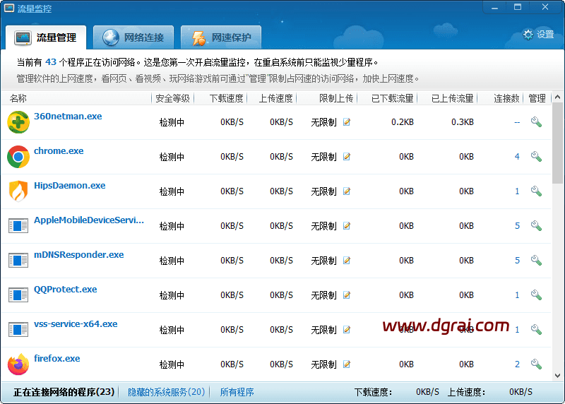Open vss-service-x64.exe name link
This screenshot has height=404, width=565.
76,324
